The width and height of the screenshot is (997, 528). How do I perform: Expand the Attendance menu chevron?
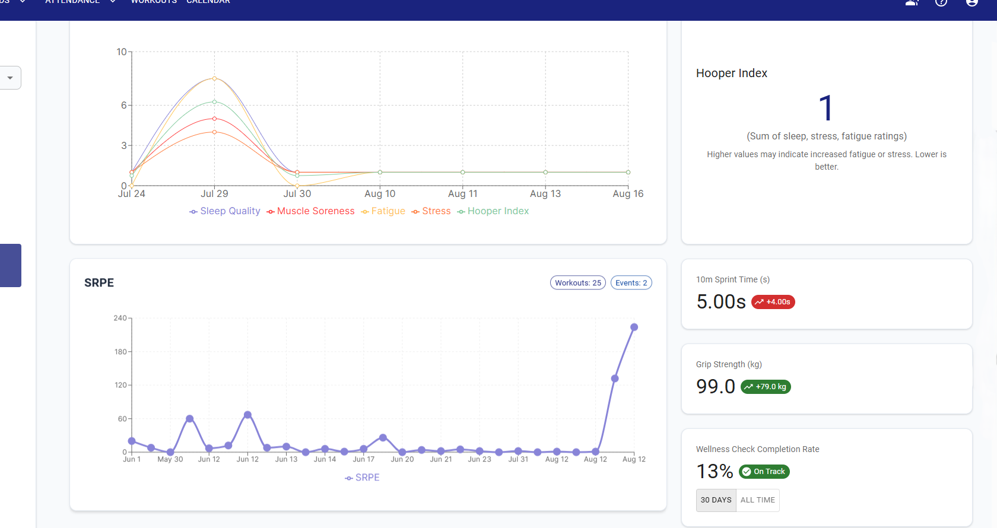coord(113,2)
